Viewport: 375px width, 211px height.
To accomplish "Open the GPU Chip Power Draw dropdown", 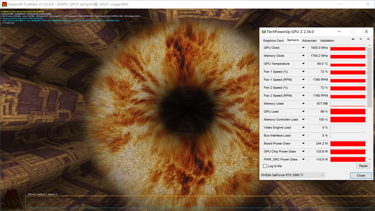I will click(304, 151).
